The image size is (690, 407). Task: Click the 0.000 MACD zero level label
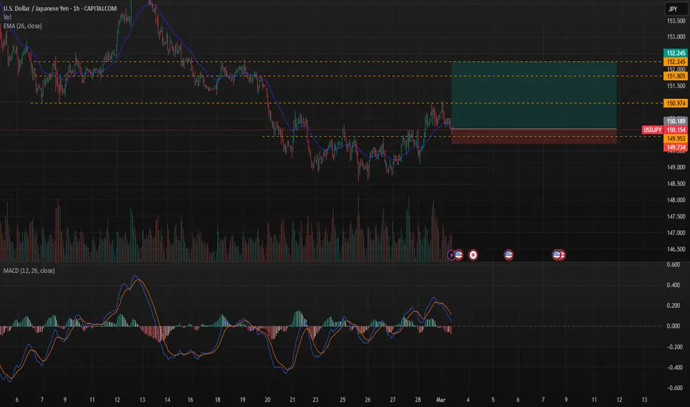tap(673, 326)
